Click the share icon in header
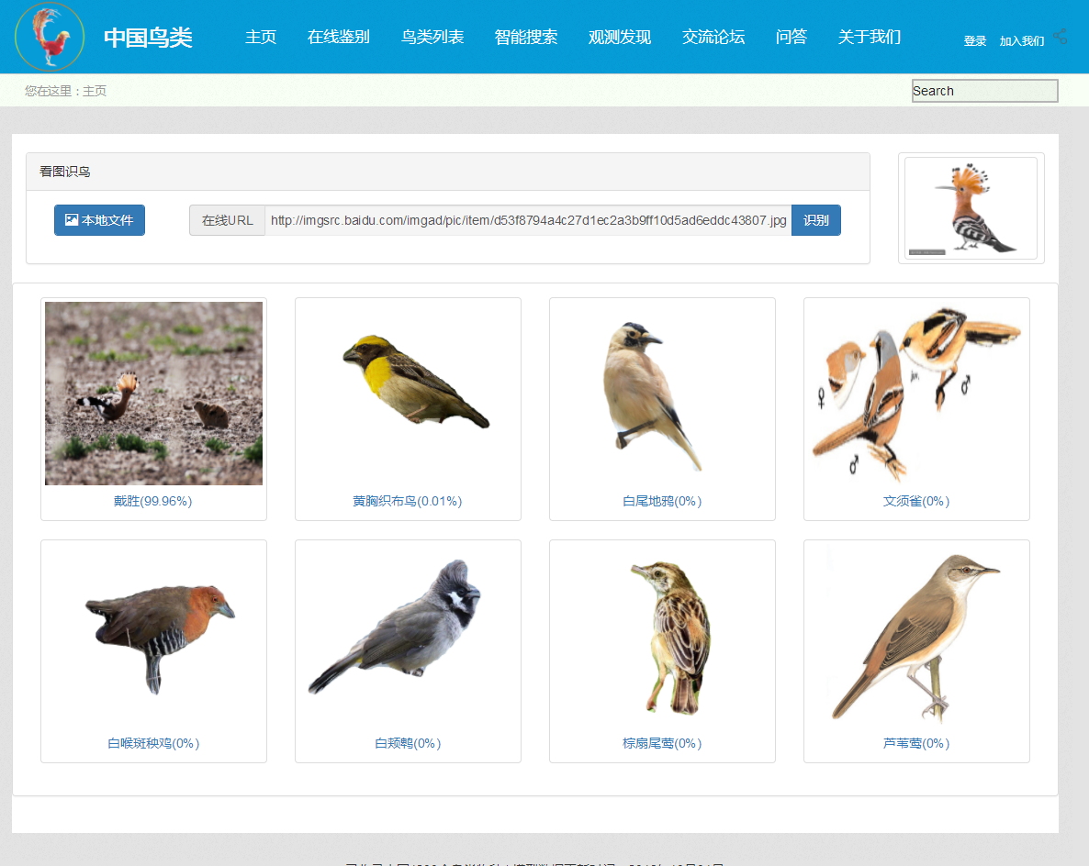The width and height of the screenshot is (1089, 866). (x=1061, y=37)
